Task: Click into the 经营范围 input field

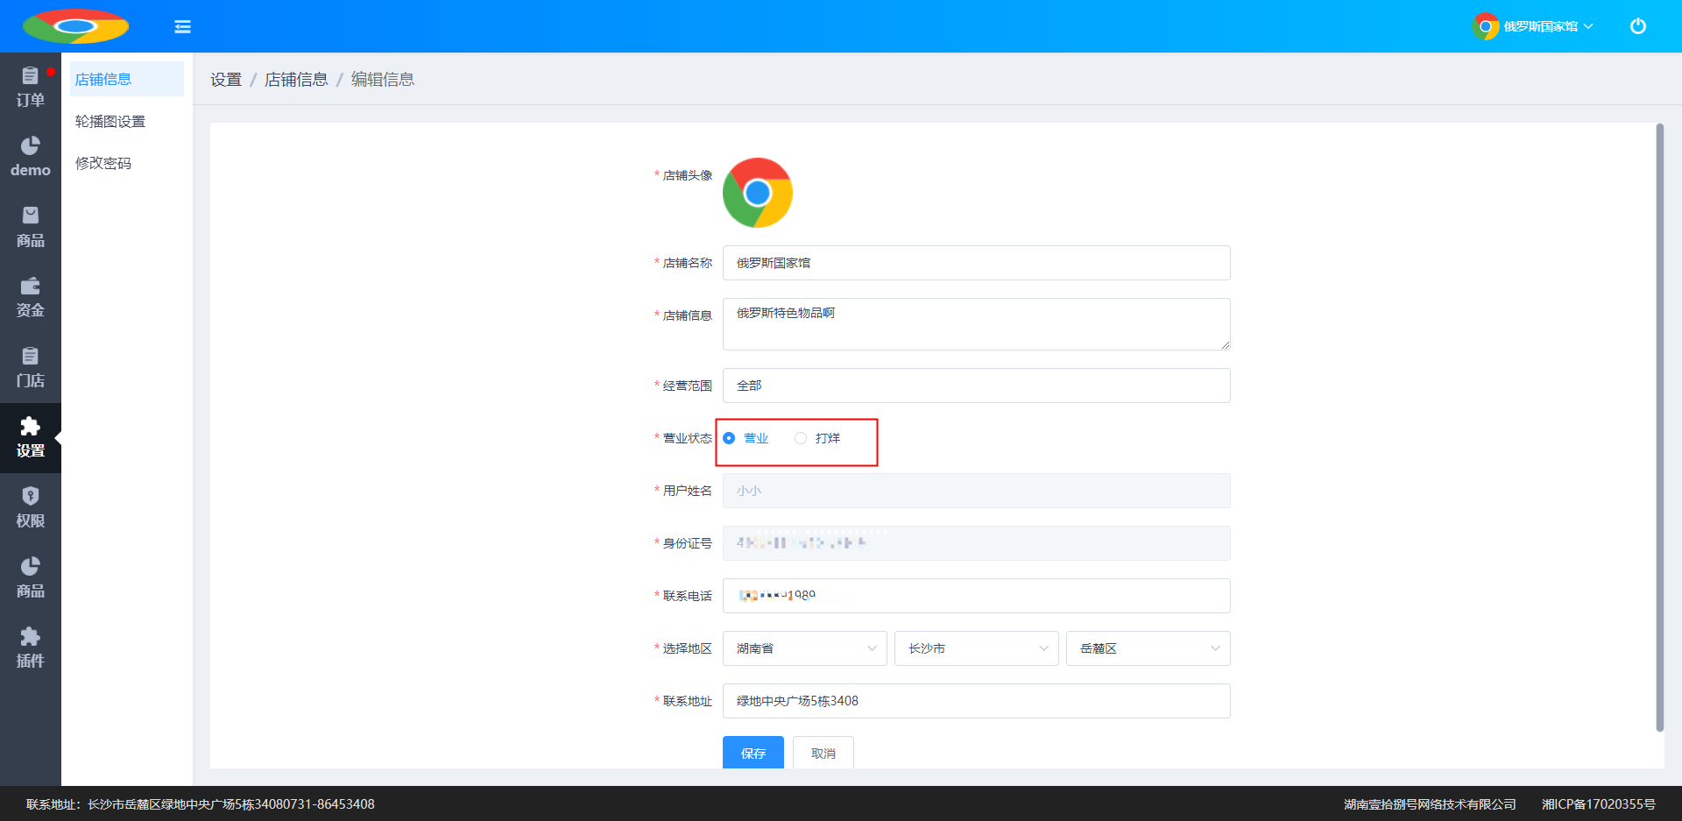Action: point(977,386)
